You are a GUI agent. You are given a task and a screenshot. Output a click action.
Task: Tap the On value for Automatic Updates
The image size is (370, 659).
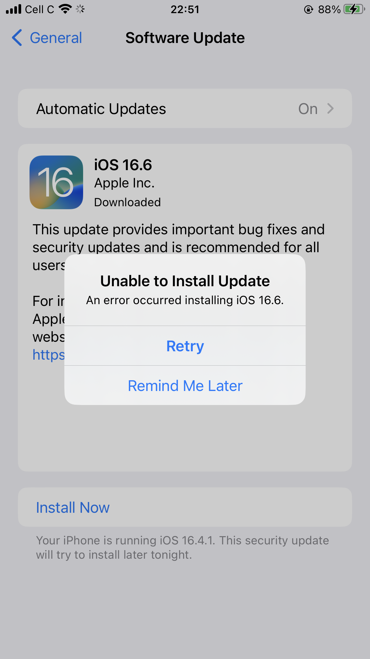click(308, 109)
